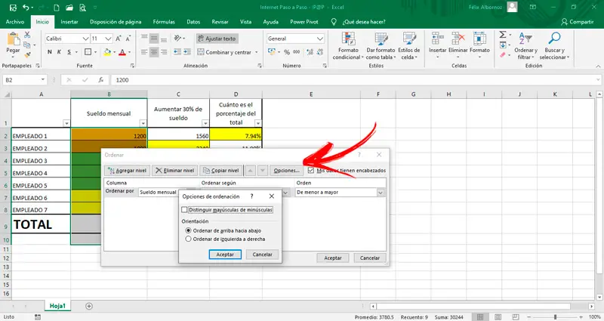Switch to the Disposición de página tab

116,22
